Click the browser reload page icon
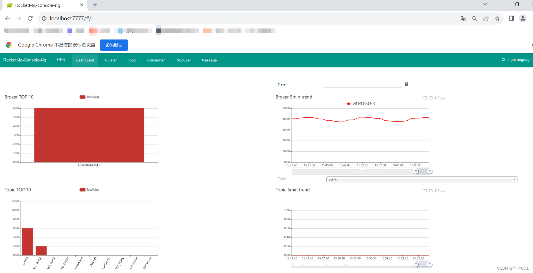Image resolution: width=533 pixels, height=273 pixels. tap(30, 18)
